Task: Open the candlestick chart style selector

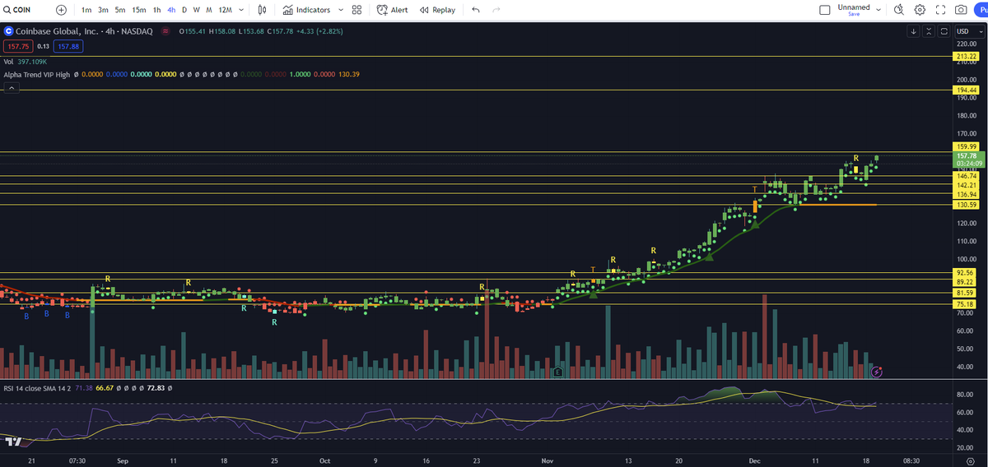Action: point(263,10)
